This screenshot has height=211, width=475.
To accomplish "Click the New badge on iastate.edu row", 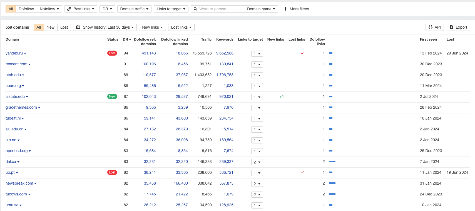I will (x=112, y=96).
